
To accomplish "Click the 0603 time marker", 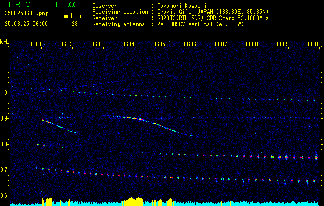I will [97, 44].
